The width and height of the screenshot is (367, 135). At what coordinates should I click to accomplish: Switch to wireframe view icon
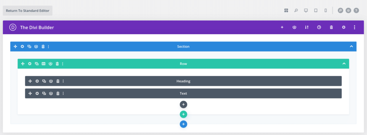(x=286, y=10)
